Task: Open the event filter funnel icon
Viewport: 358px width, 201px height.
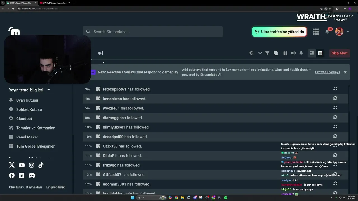Action: [267, 53]
